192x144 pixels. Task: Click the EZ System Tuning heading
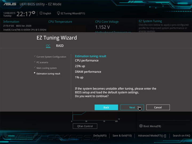(150, 21)
